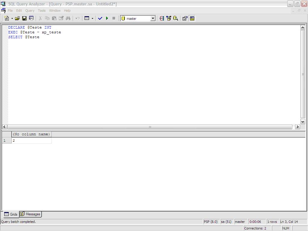
Task: Toggle the results pane visibility
Action: pos(192,18)
